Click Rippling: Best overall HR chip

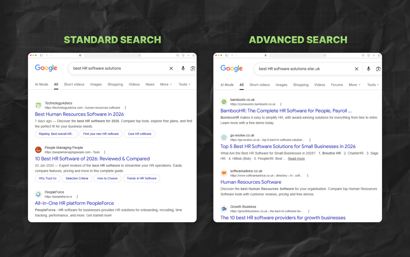[56, 134]
